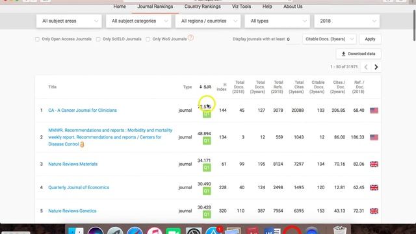Open the Nature Reviews Materials link
Image resolution: width=416 pixels, height=234 pixels.
pyautogui.click(x=73, y=164)
